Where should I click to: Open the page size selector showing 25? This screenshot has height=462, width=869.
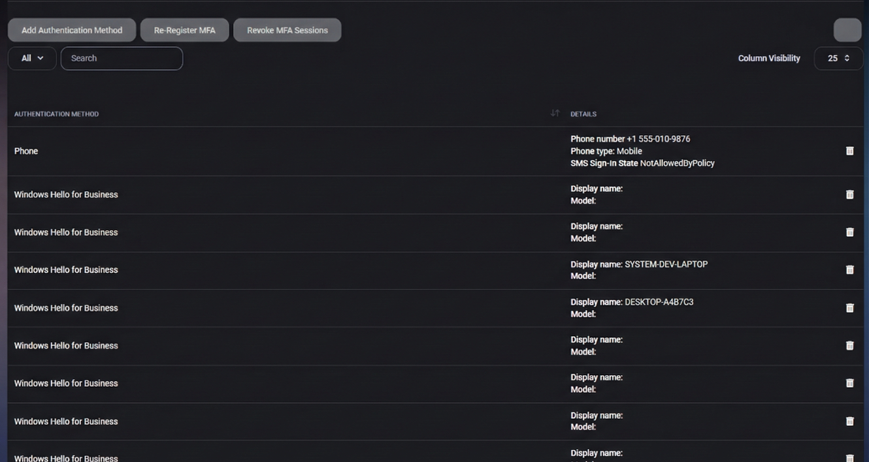[x=838, y=58]
